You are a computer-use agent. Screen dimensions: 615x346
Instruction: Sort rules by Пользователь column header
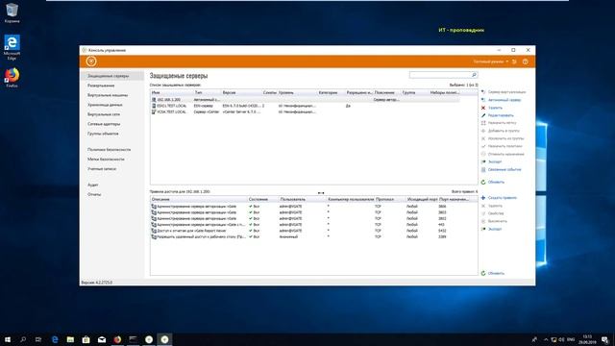[303, 199]
